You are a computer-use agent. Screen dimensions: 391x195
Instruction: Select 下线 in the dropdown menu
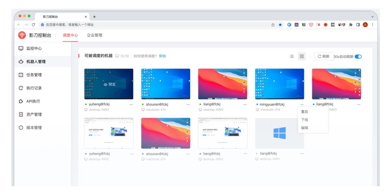tap(304, 120)
